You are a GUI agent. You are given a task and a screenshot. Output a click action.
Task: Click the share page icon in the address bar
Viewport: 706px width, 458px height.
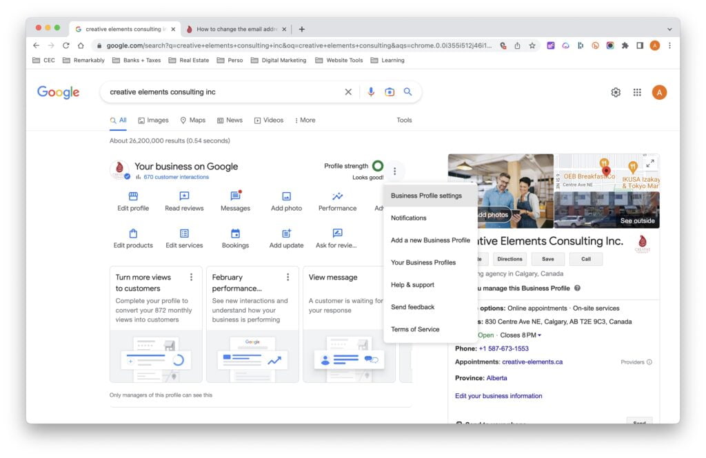(x=517, y=45)
